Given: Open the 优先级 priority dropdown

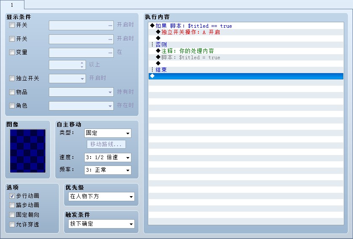Looking at the screenshot, I should [x=101, y=197].
